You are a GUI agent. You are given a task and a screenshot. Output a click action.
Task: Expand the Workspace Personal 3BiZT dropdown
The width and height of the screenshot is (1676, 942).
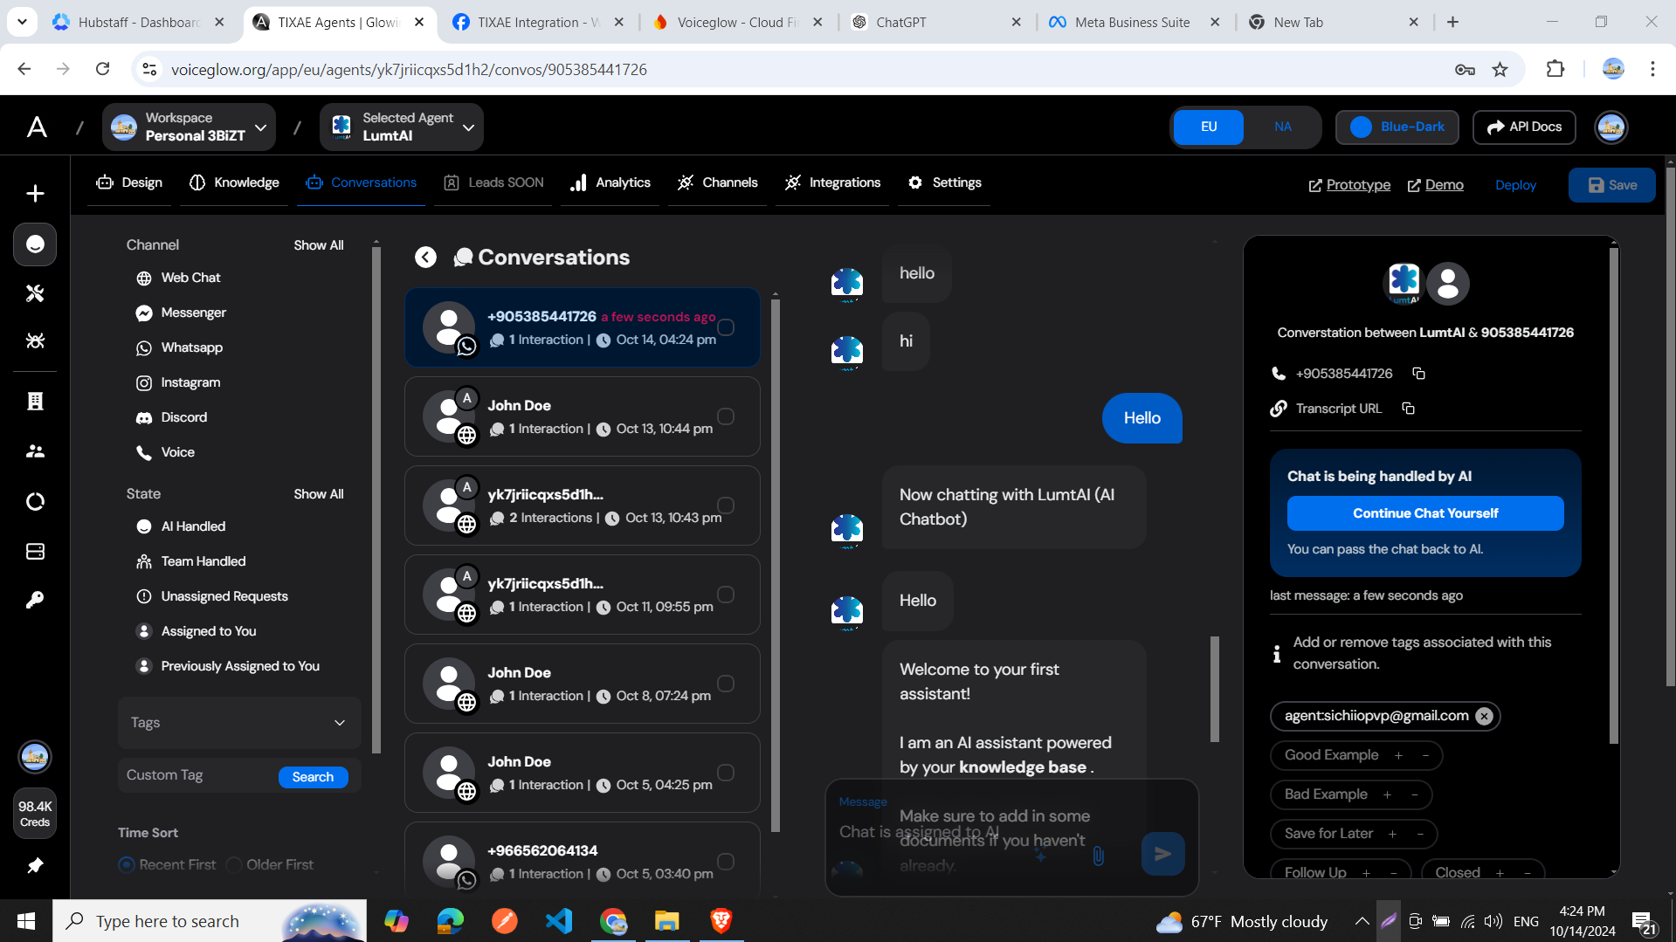click(190, 127)
